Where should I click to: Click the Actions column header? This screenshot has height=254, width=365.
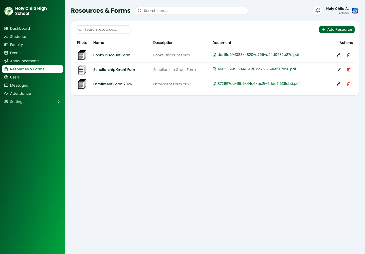point(346,43)
